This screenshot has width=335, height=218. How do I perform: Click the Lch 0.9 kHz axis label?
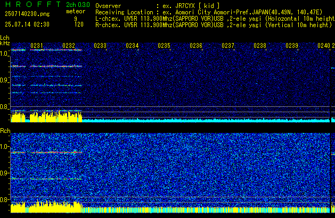pyautogui.click(x=4, y=80)
